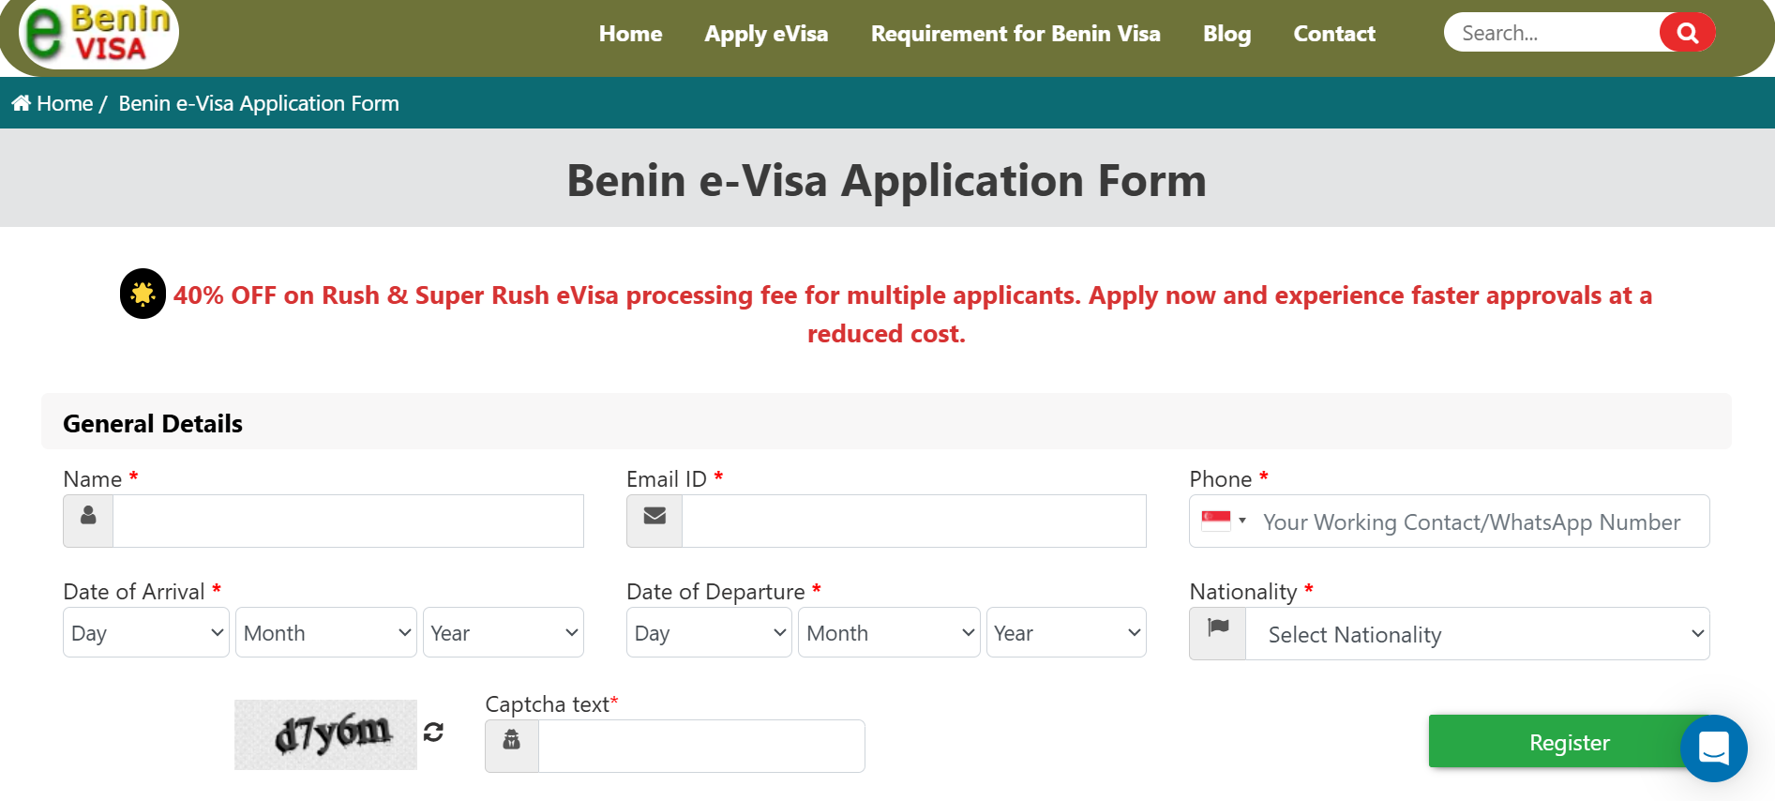Viewport: 1775px width, 801px height.
Task: Click the home icon in breadcrumb
Action: (22, 103)
